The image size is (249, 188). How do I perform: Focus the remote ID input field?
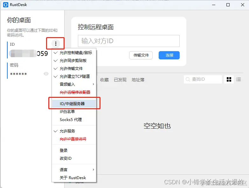pyautogui.click(x=128, y=41)
